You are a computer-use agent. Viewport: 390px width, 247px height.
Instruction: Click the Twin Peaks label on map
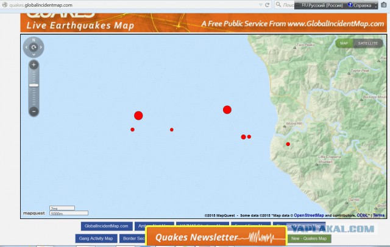305,45
